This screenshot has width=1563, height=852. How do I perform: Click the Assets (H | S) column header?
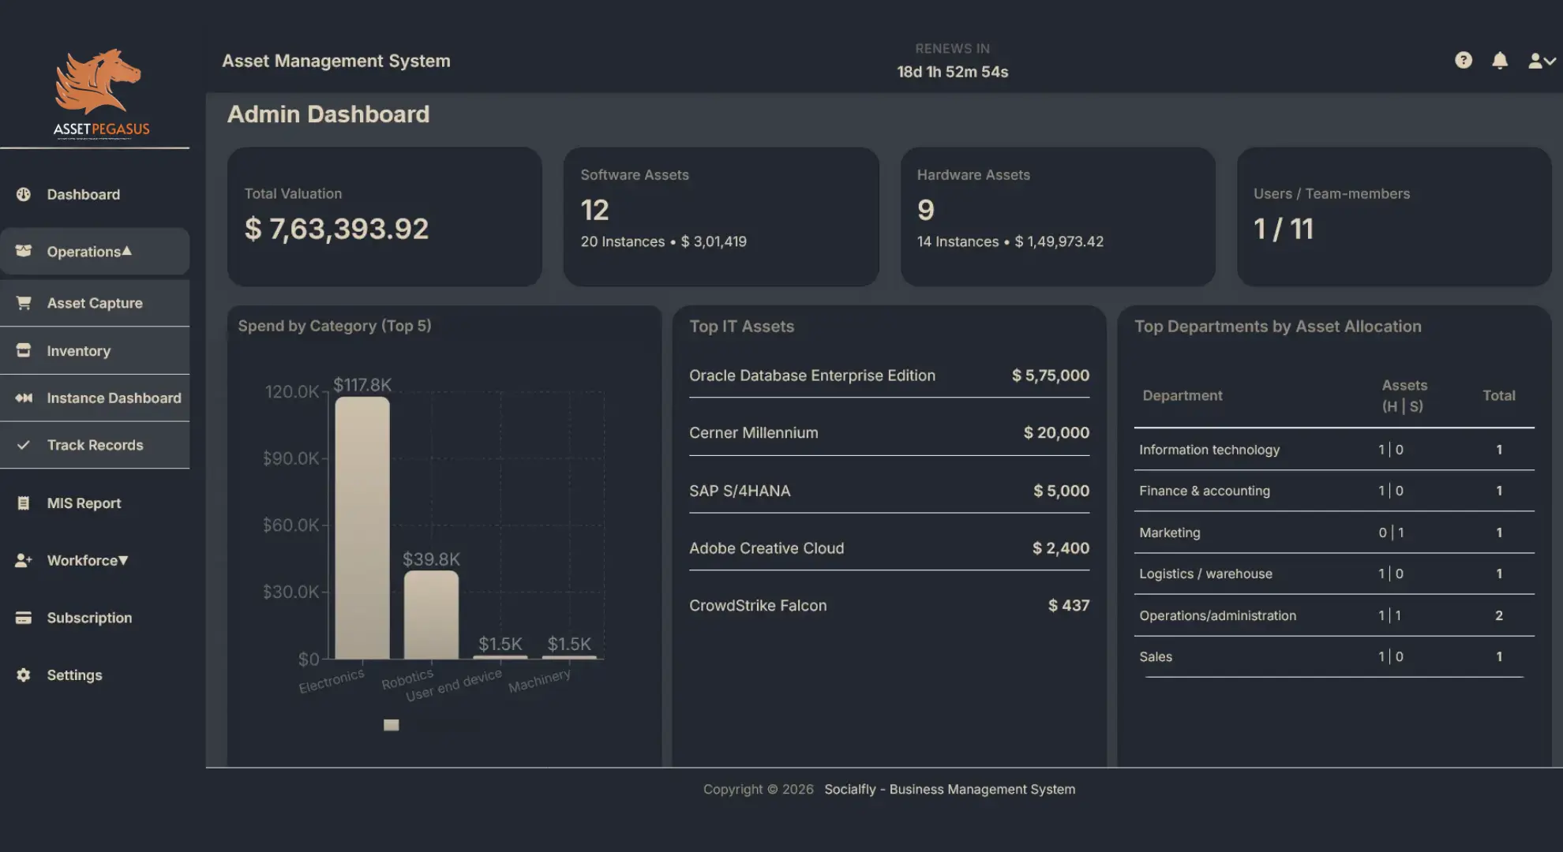tap(1404, 395)
